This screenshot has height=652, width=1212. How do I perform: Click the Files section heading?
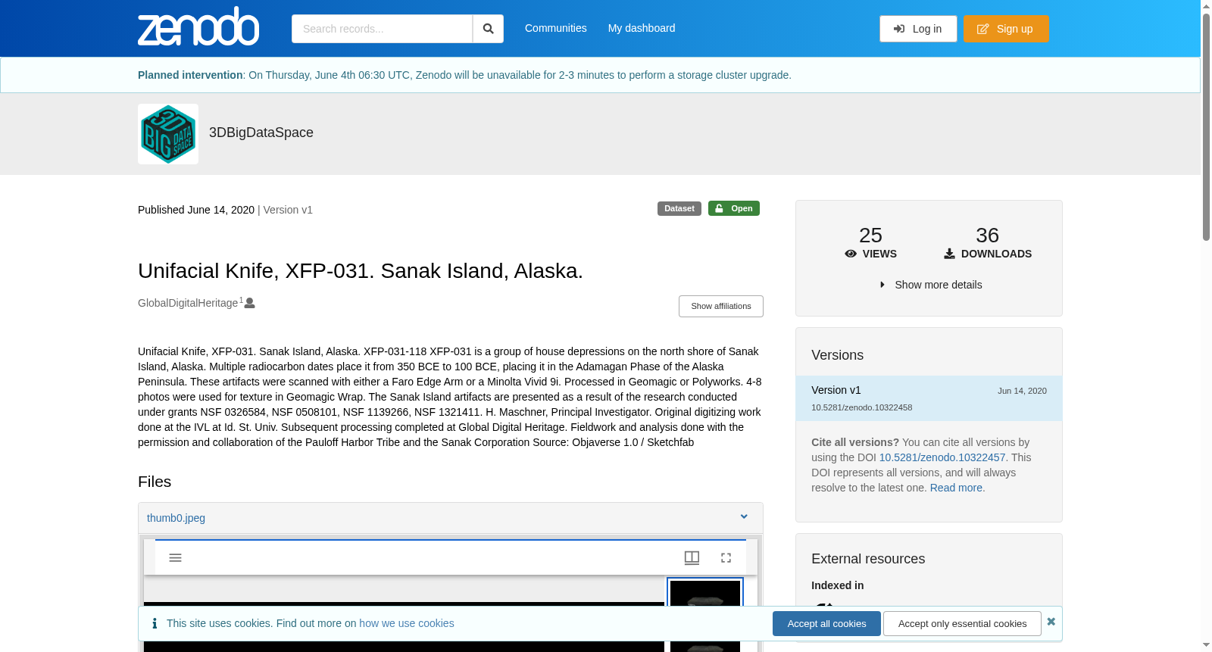click(155, 482)
